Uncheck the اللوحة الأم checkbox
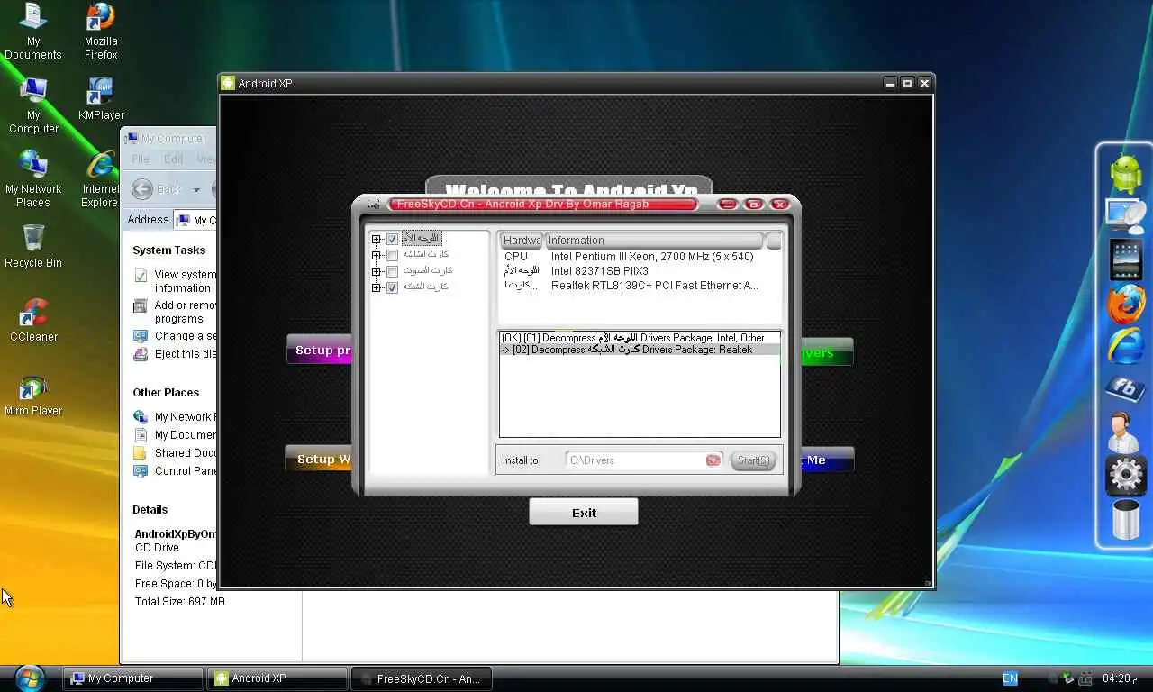The height and width of the screenshot is (692, 1153). [x=392, y=240]
